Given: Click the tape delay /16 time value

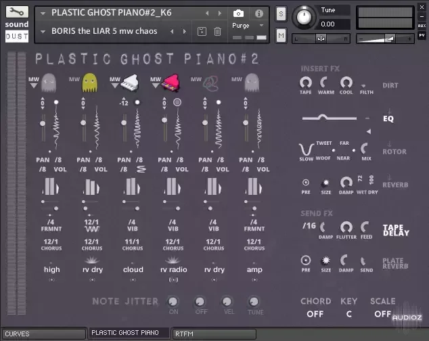Looking at the screenshot, I should [x=309, y=226].
